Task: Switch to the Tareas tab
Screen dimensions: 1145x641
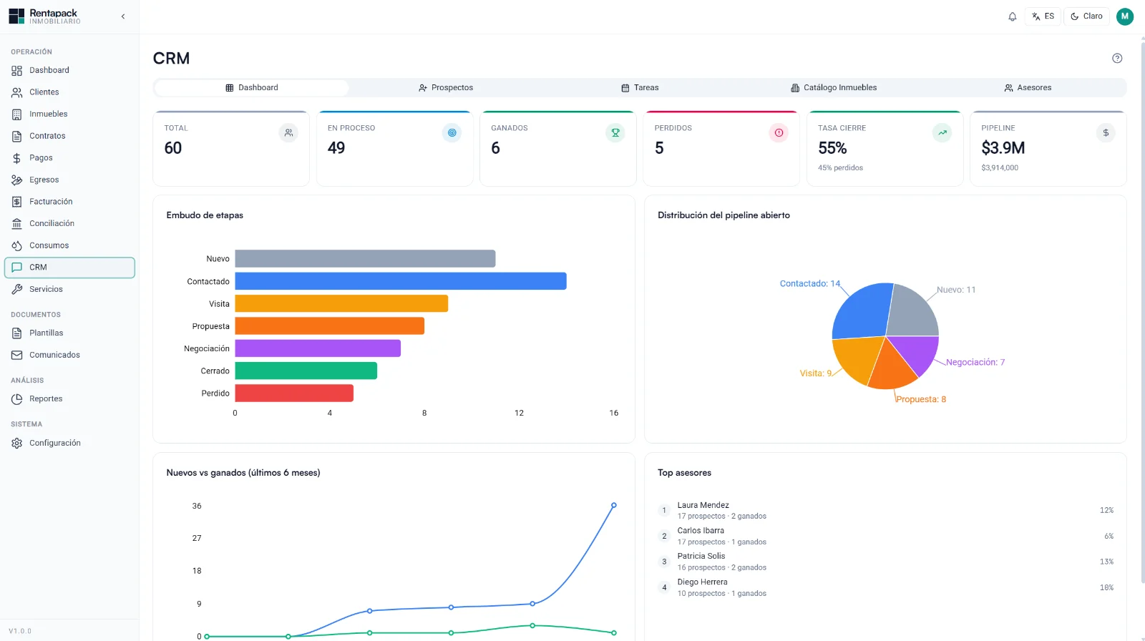Action: pyautogui.click(x=640, y=88)
